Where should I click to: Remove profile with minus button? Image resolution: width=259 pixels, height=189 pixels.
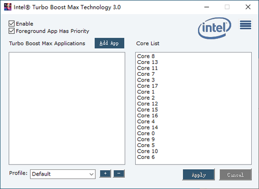point(119,173)
